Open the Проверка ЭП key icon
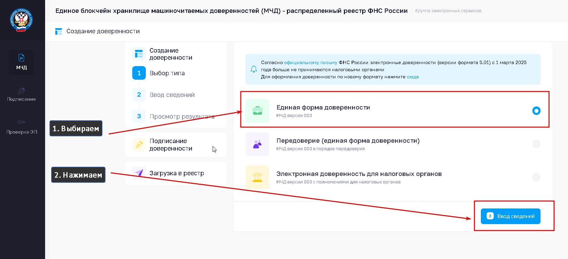This screenshot has height=259, width=568. click(x=21, y=122)
